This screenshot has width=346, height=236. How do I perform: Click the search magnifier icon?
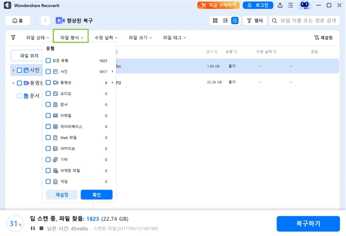[274, 21]
